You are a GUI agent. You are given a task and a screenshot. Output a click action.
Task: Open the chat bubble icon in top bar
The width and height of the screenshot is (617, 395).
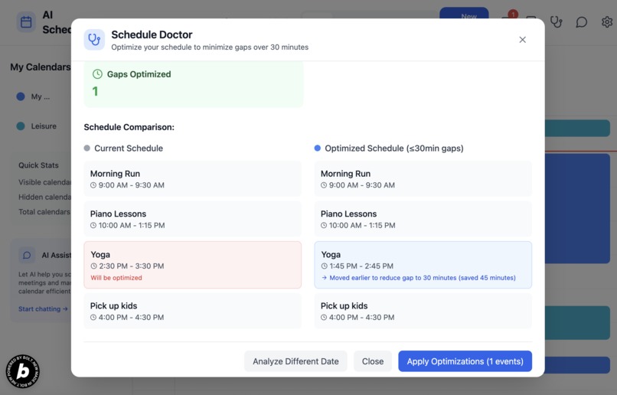(x=581, y=22)
